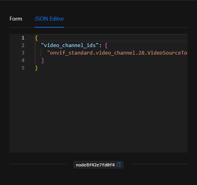Click the opening square bracket on line 2
This screenshot has height=185, width=197.
pos(106,45)
